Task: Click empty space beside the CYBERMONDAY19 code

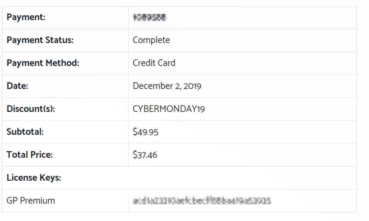Action: click(x=280, y=109)
